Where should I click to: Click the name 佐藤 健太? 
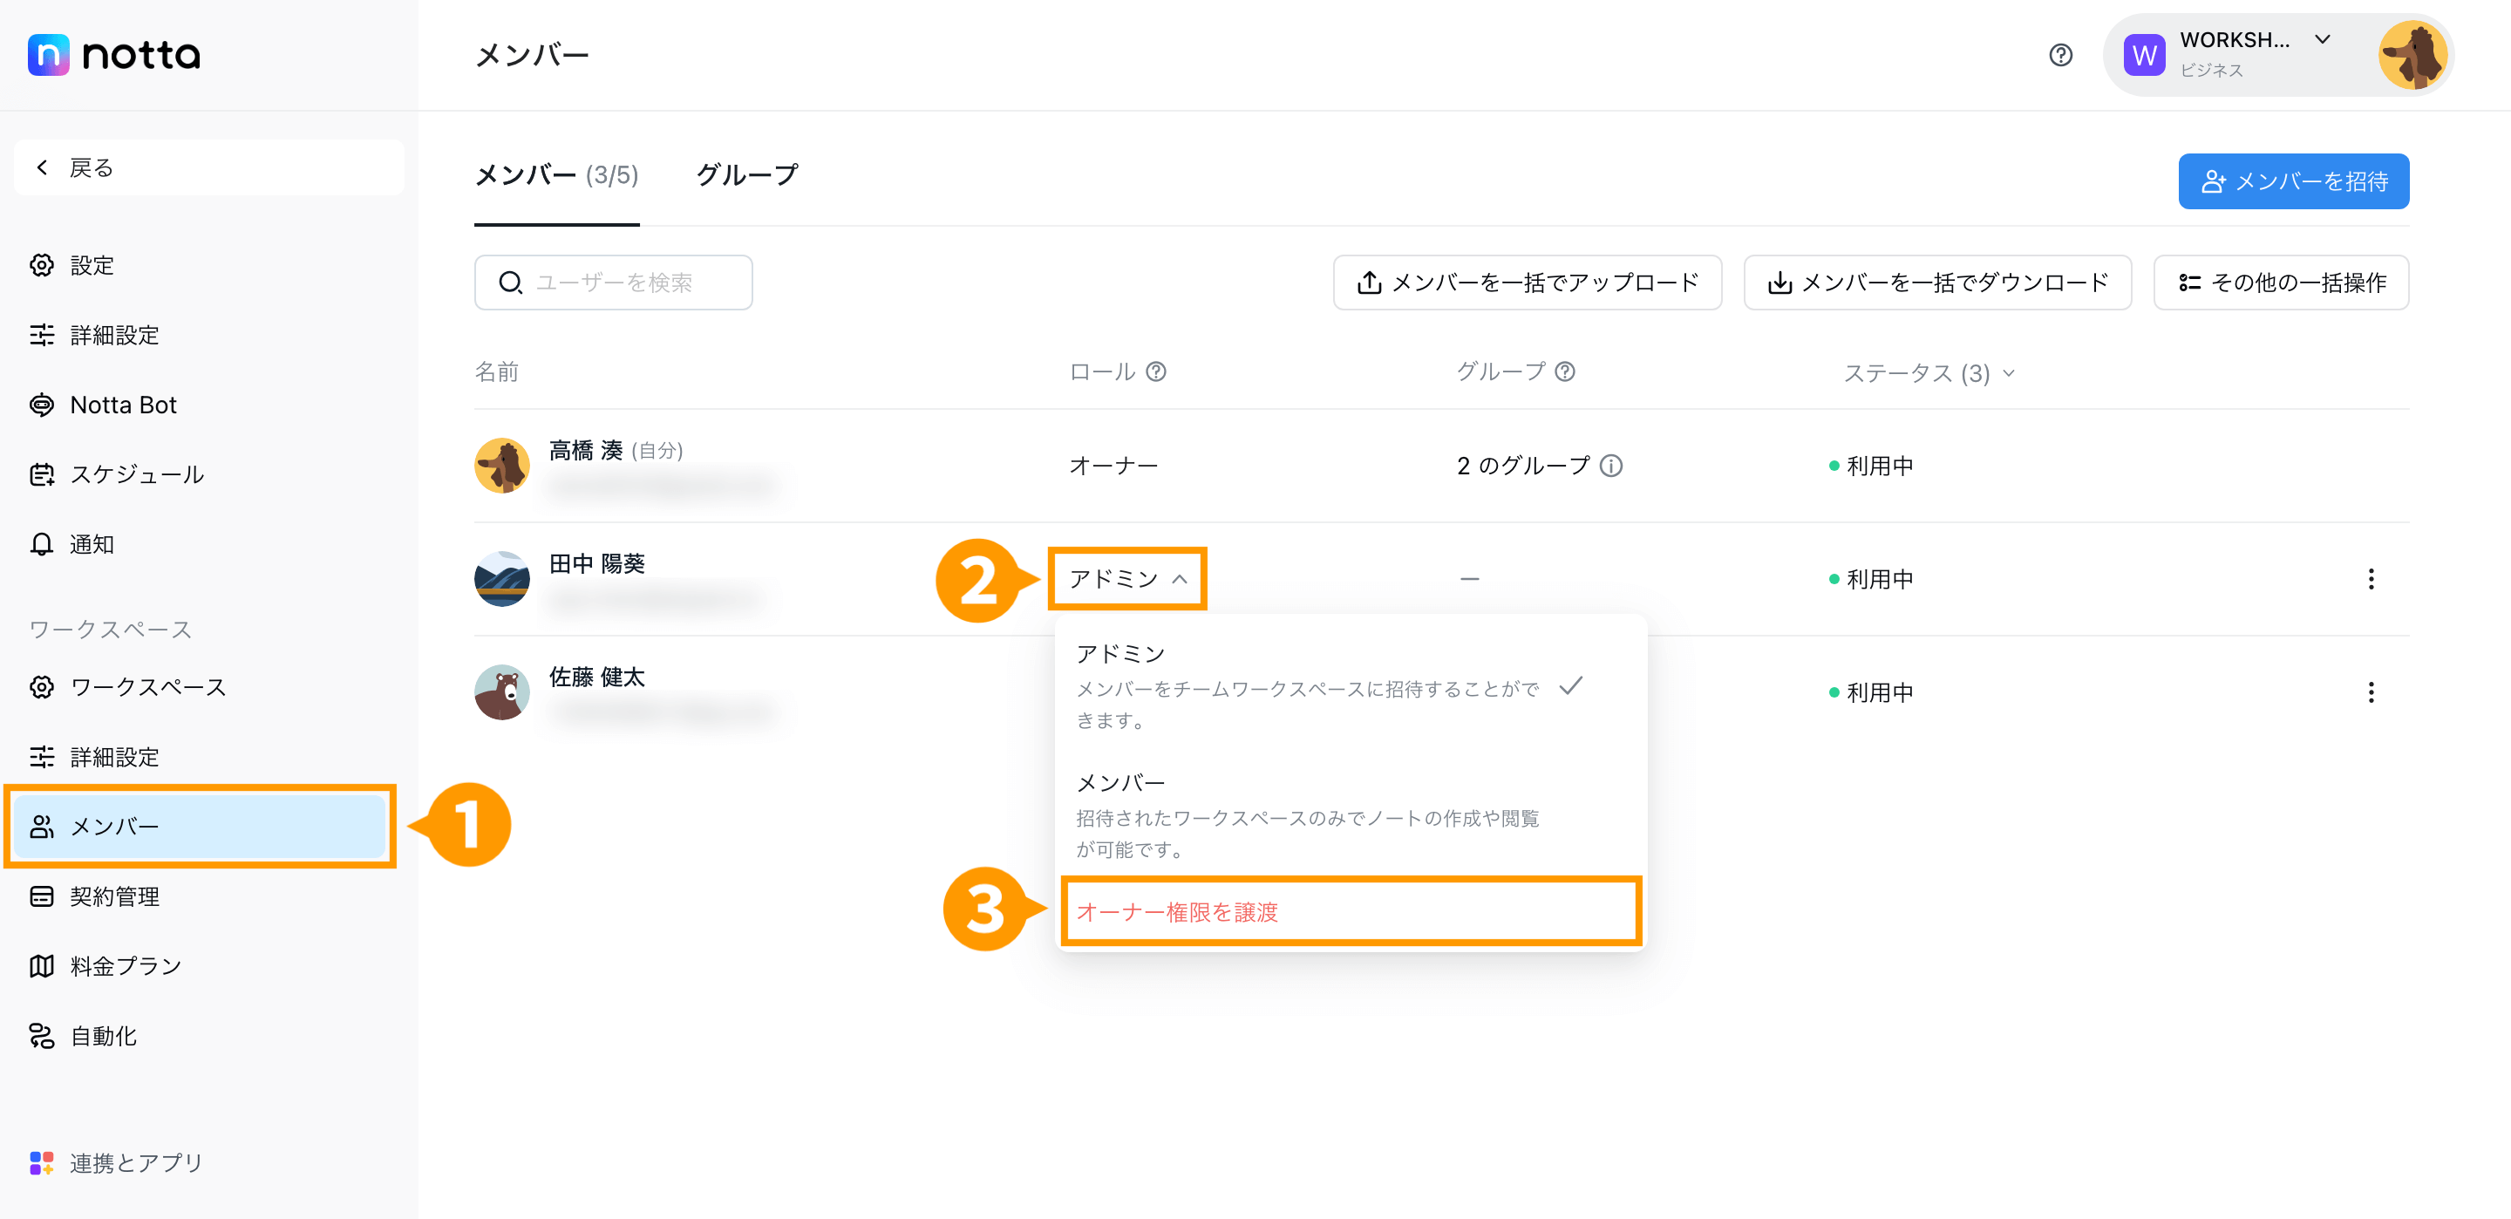click(596, 677)
